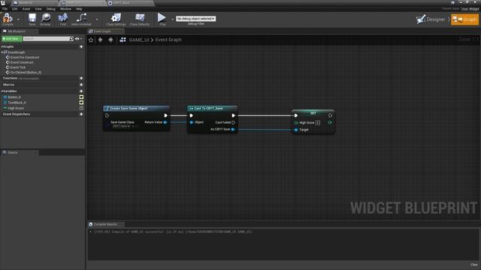The image size is (481, 270).
Task: Add a new function with the plus icon
Action: click(81, 78)
